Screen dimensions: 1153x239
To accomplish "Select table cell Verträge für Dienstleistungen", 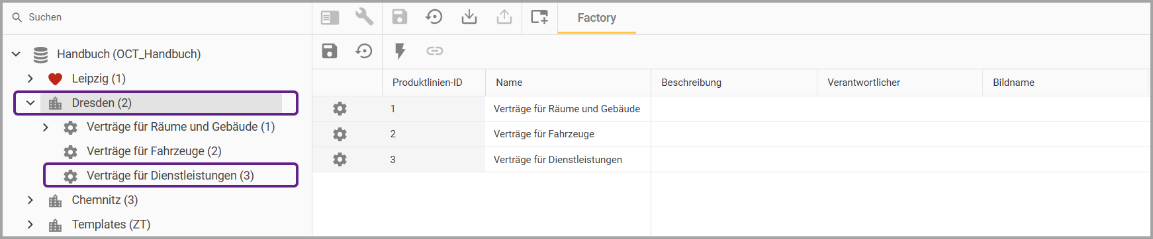I will [x=568, y=160].
